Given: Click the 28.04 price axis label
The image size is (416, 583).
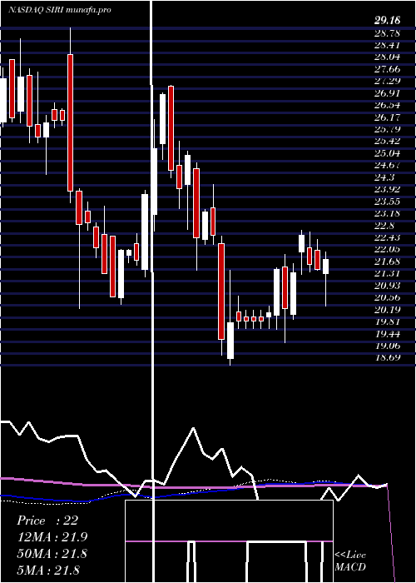Looking at the screenshot, I should (x=387, y=57).
